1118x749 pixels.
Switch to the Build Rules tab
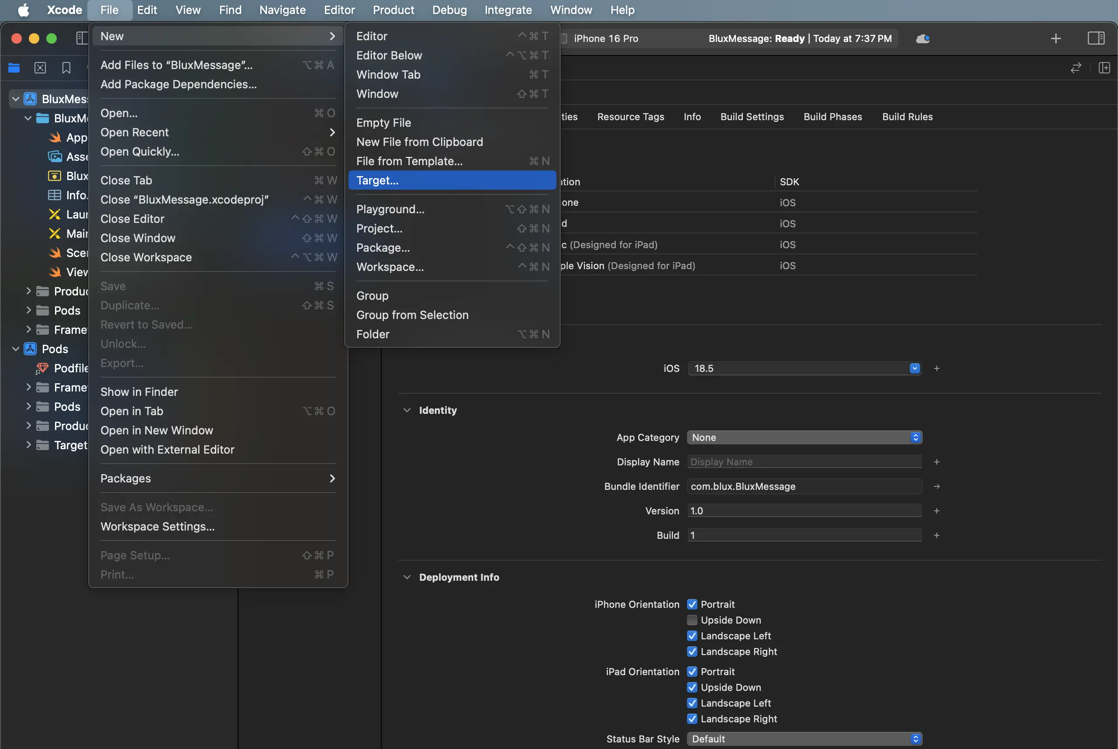click(907, 117)
